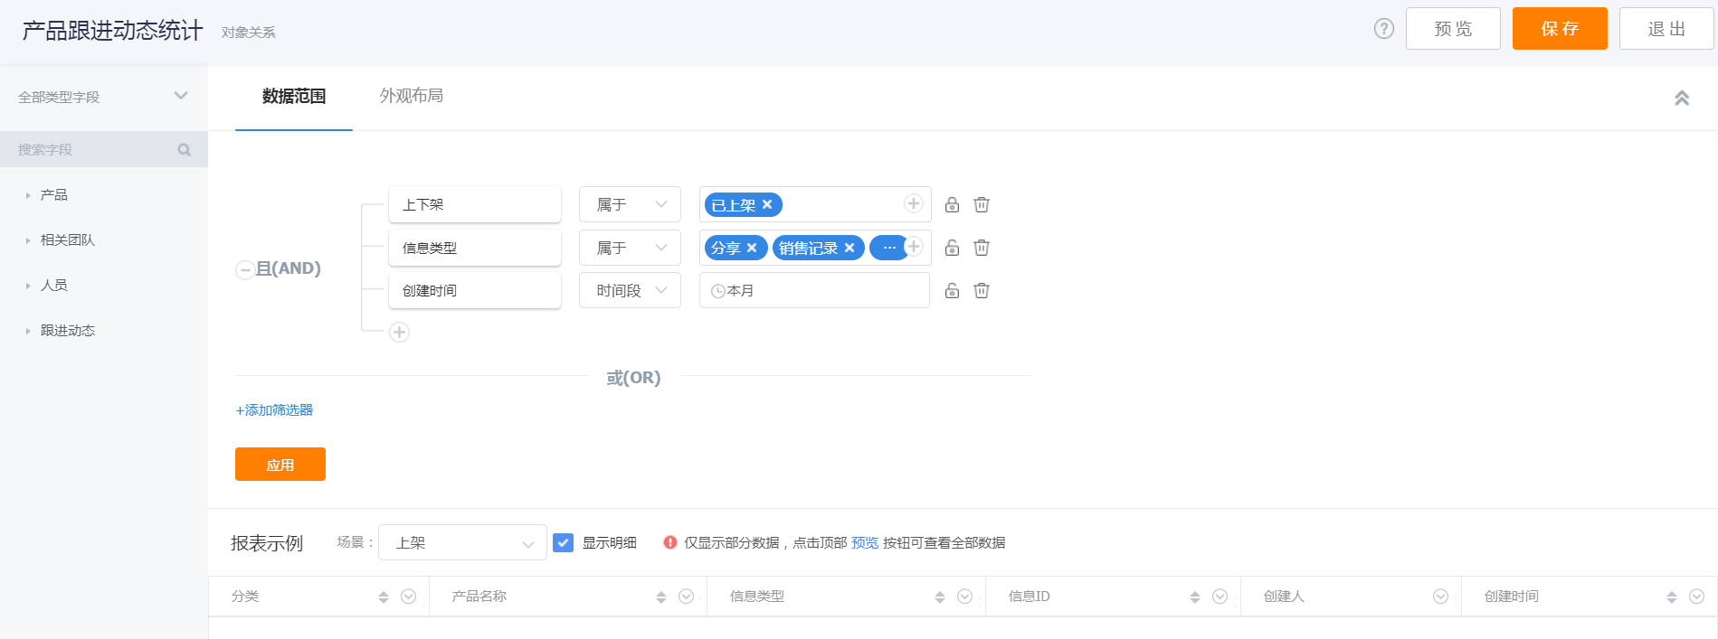This screenshot has height=639, width=1718.
Task: Click the 或(OR) separator label
Action: [x=633, y=378]
